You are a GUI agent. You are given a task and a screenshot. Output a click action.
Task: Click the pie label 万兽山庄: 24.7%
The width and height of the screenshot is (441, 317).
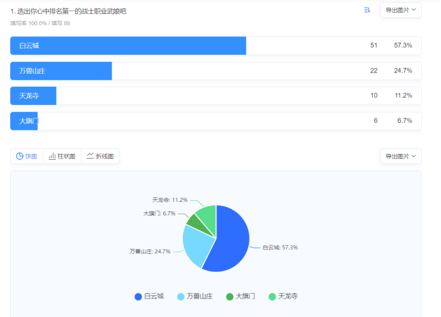coord(150,251)
